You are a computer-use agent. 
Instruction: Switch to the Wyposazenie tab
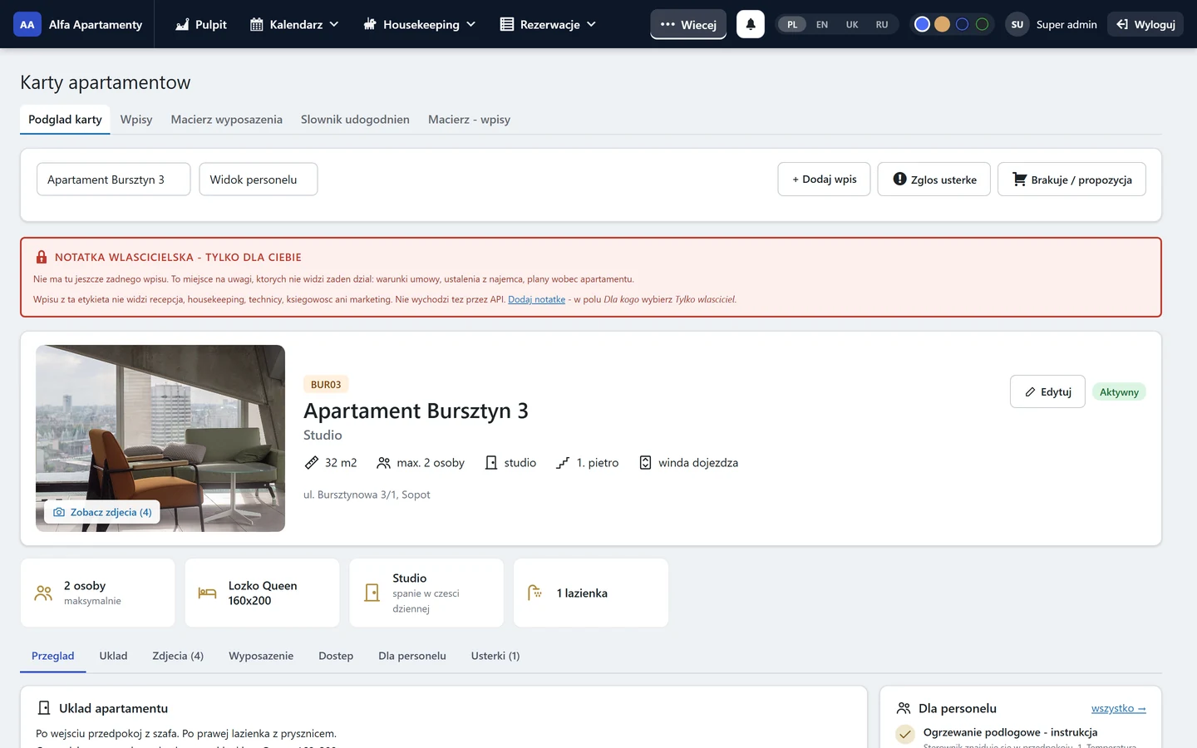(x=261, y=656)
